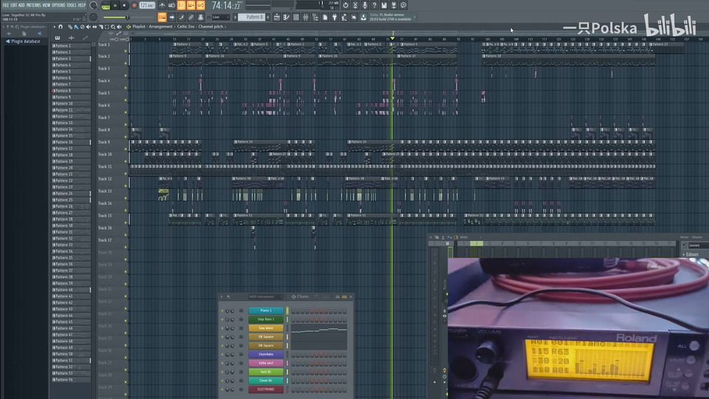Select the Clean Gt. channel button
This screenshot has height=399, width=709.
266,381
